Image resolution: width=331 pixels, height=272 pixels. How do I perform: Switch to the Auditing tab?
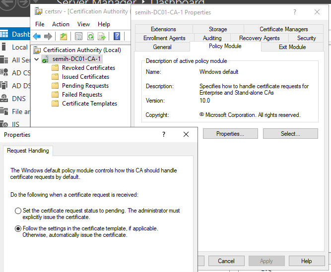coord(212,38)
